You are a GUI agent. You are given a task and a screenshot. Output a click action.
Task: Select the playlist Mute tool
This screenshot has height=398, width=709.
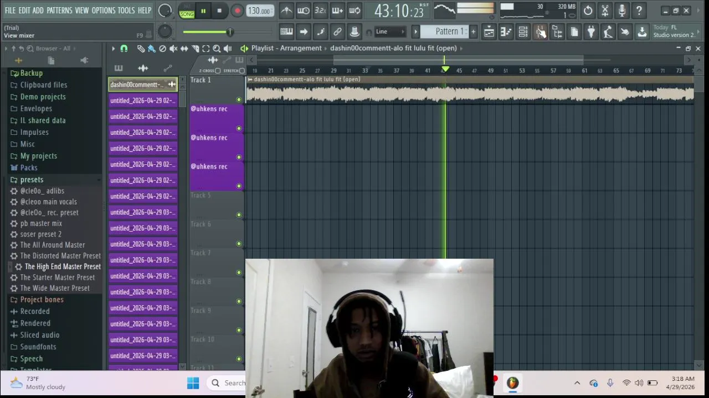click(173, 49)
